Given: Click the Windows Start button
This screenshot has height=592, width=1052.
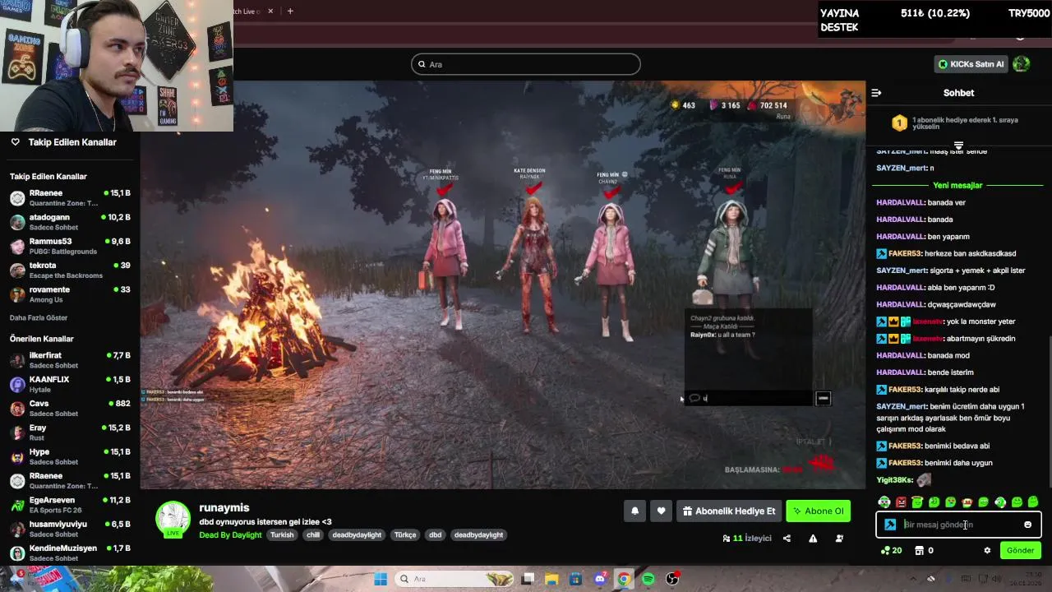Looking at the screenshot, I should point(381,579).
